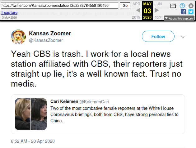Image resolution: width=196 pixels, height=148 pixels.
Task: Open the @KansasZoomer handle link
Action: pyautogui.click(x=46, y=40)
